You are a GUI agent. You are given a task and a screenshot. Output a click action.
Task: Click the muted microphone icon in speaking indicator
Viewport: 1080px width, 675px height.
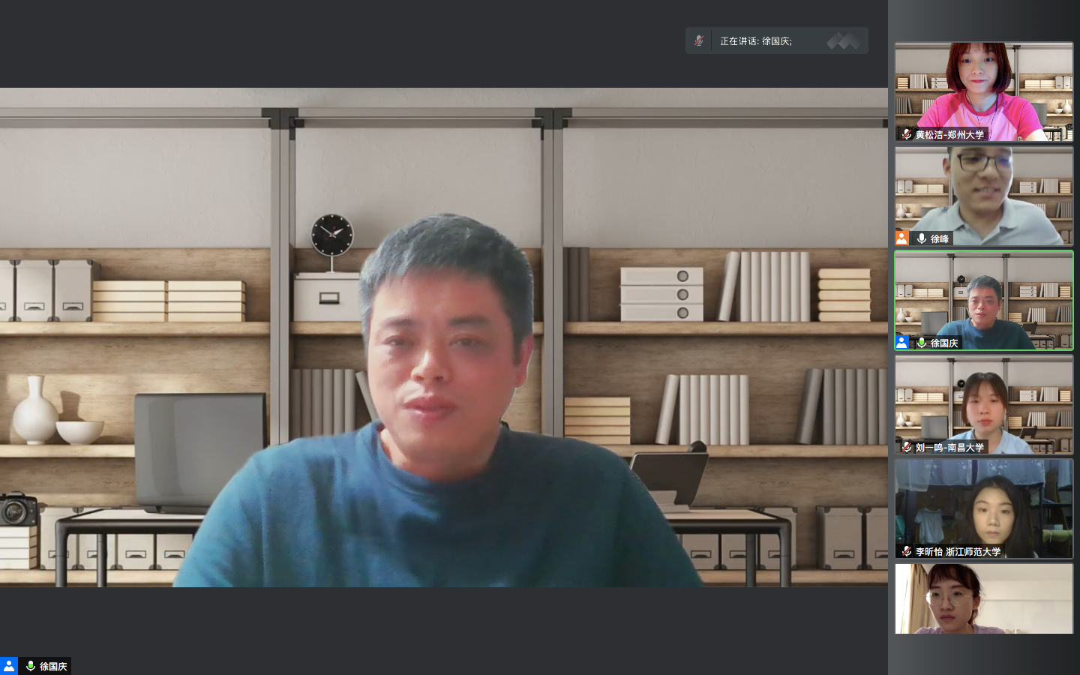pos(699,40)
